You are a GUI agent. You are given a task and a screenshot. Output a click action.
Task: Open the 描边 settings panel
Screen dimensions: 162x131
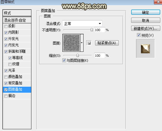point(12,96)
